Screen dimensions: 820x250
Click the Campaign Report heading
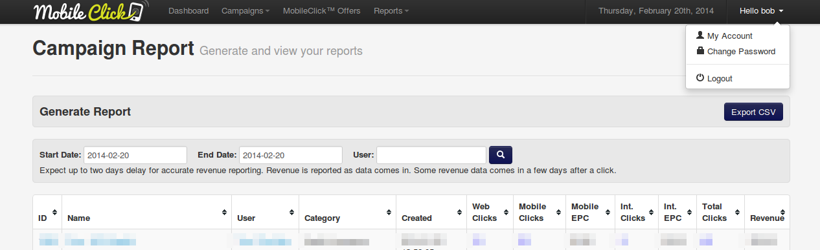pos(113,48)
